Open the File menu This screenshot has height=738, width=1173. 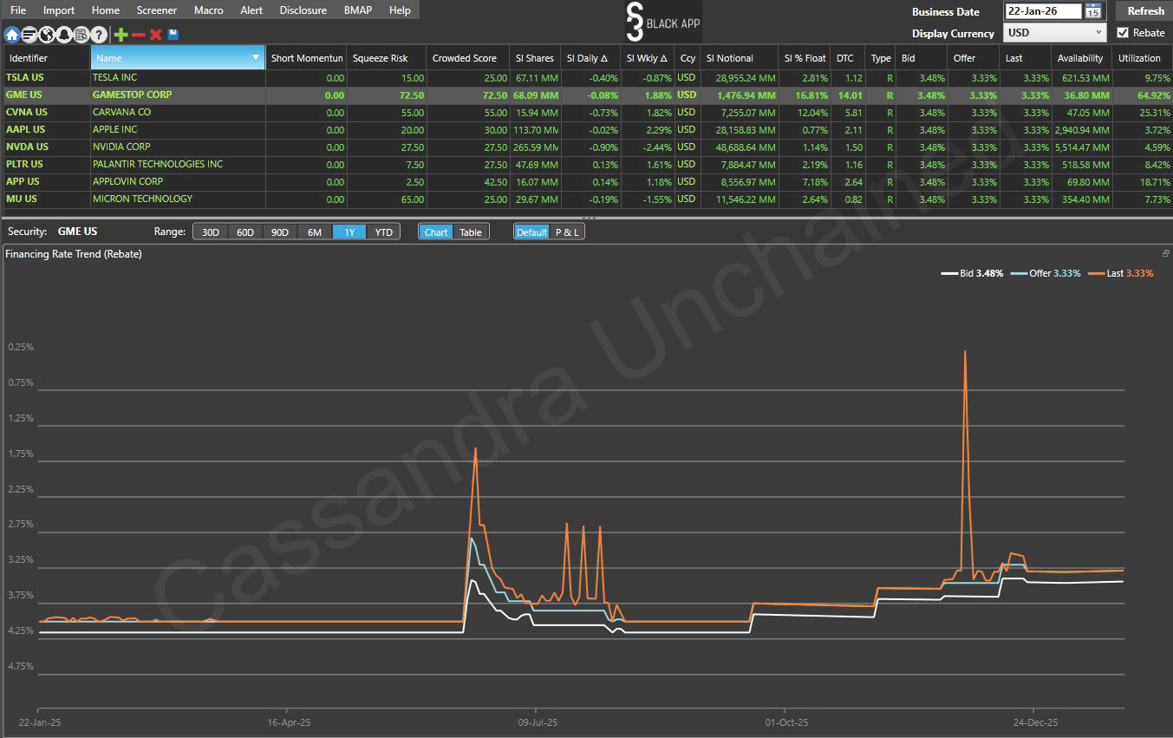pos(17,10)
